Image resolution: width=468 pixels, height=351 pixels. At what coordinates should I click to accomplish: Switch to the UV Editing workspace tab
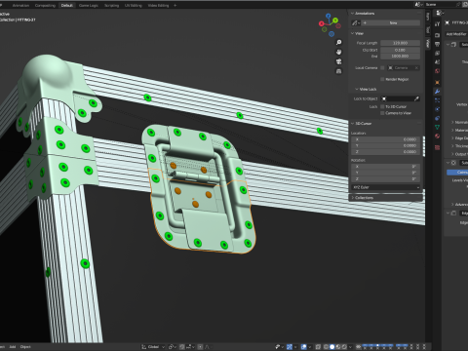[x=134, y=5]
